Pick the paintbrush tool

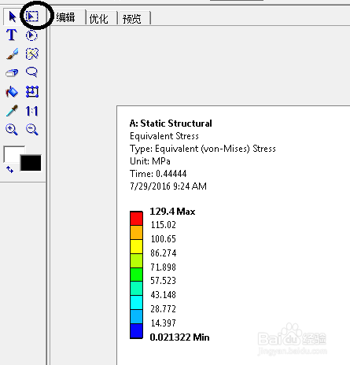[x=12, y=53]
